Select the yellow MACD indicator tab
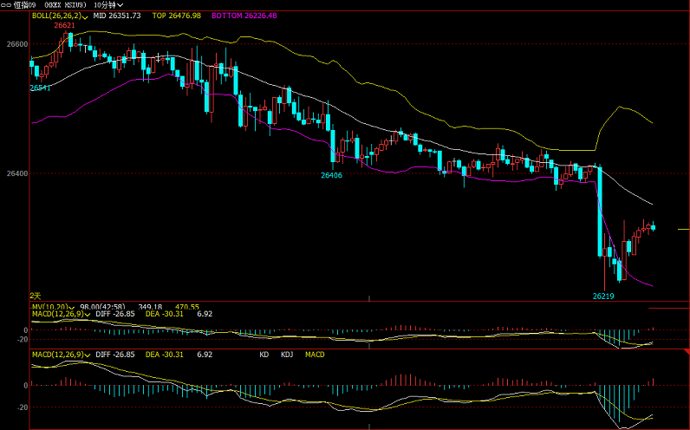The width and height of the screenshot is (690, 430). [x=315, y=355]
